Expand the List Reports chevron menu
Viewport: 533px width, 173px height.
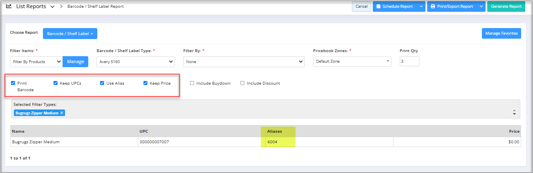coord(52,7)
